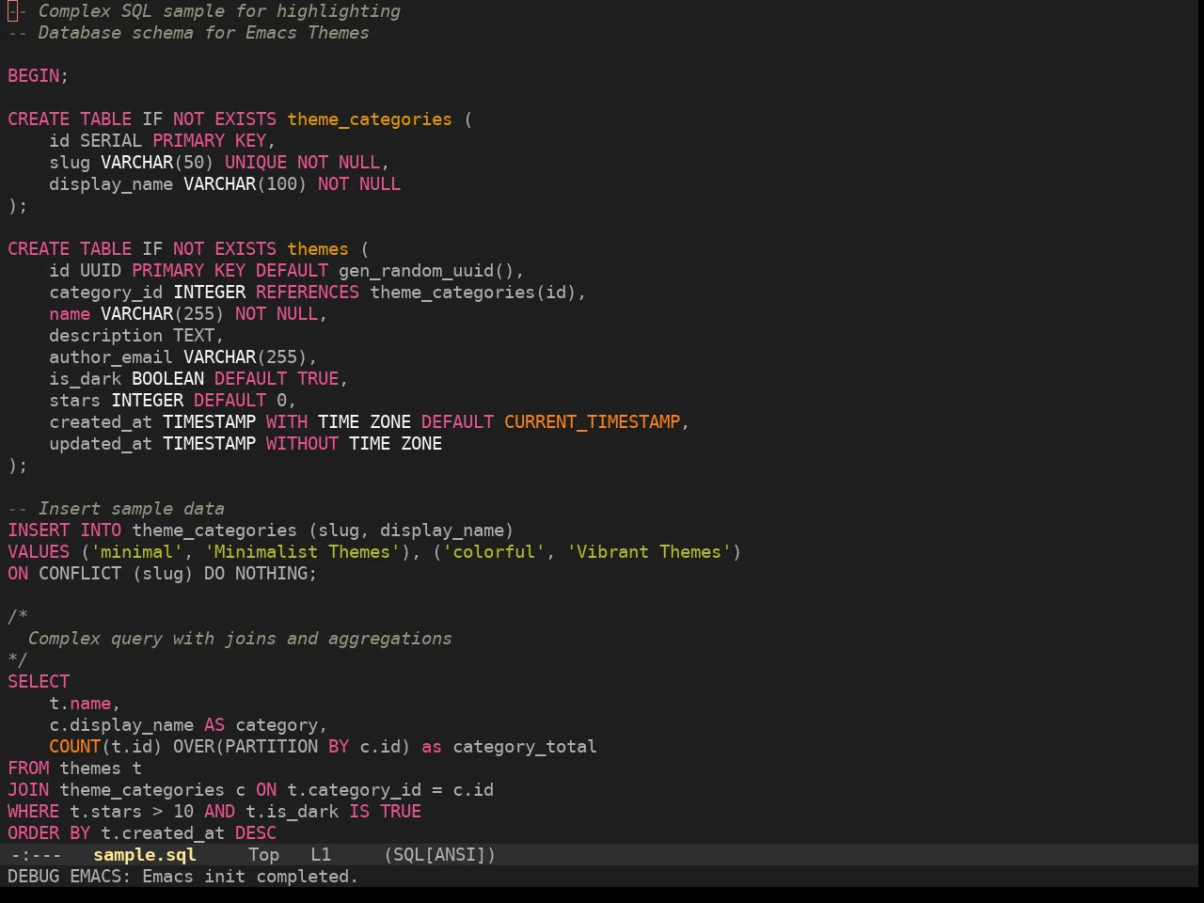This screenshot has height=903, width=1204.
Task: Click the SERIAL type on the id line
Action: tap(111, 141)
